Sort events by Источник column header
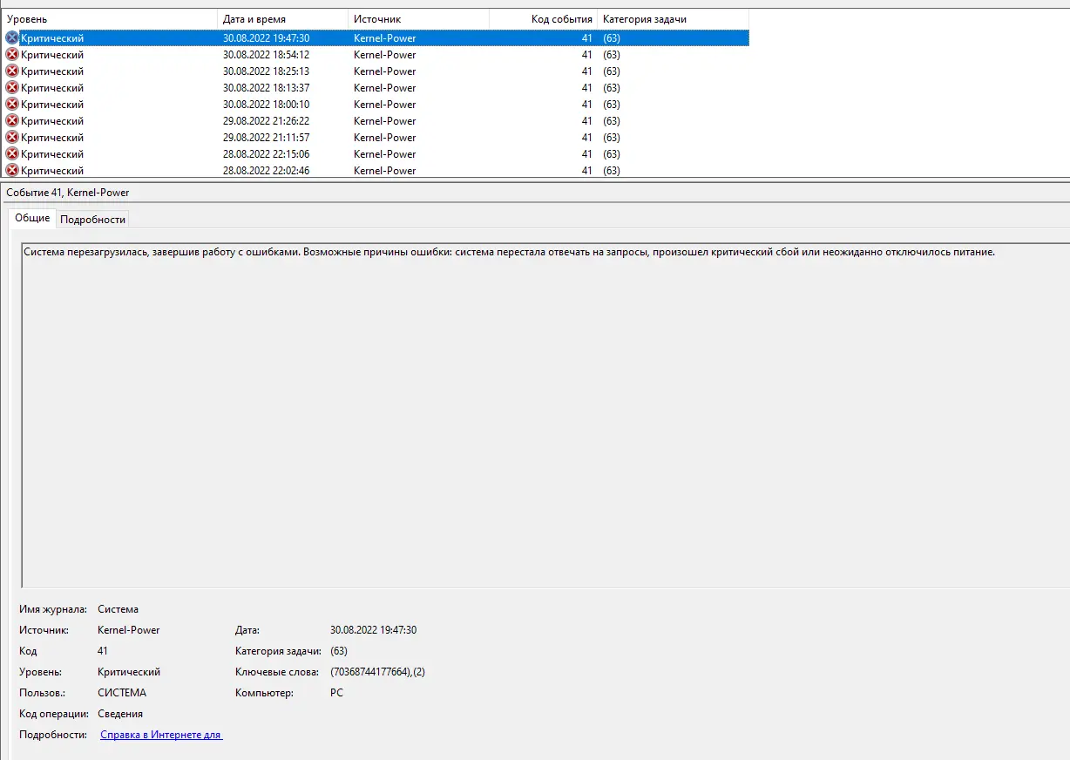Screen dimensions: 1070x760 [419, 19]
